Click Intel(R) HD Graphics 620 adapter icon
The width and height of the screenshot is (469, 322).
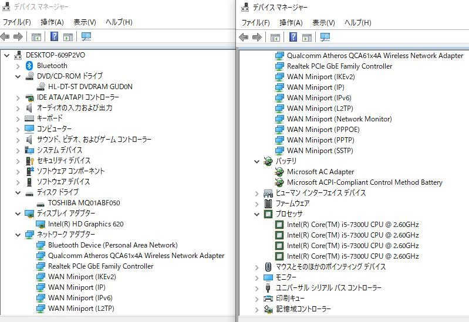[x=41, y=224]
